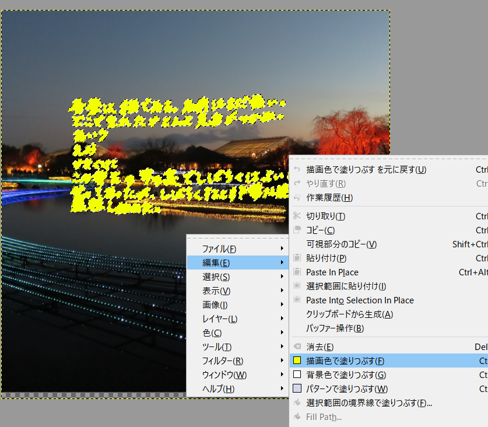Open the 表示(V) submenu
488x427 pixels.
(238, 290)
